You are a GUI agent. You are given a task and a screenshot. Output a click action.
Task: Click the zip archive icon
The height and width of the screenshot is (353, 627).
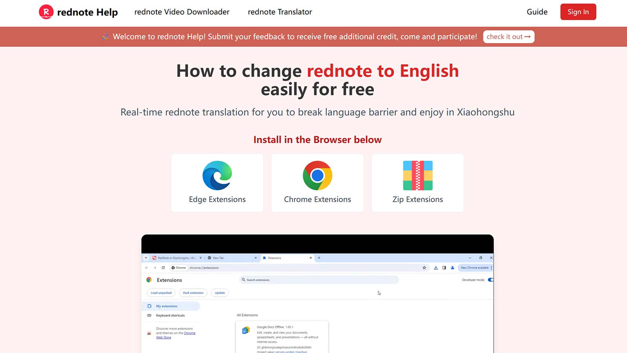[418, 175]
